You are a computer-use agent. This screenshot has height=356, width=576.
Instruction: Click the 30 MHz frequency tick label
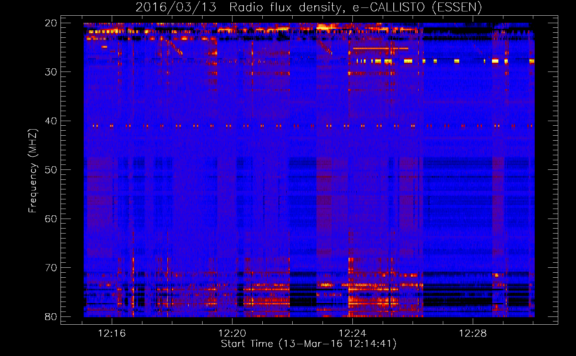pos(51,72)
